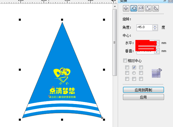Viewport: 173px width, 127px height.
Task: Click the scroll up arrow of canvas
Action: coord(115,7)
